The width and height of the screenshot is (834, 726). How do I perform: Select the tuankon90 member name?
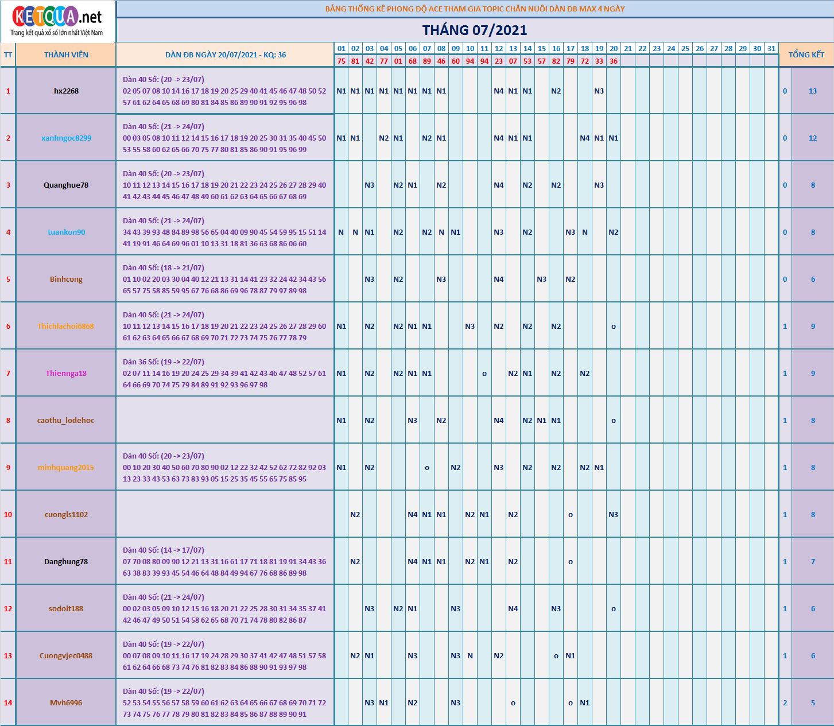(x=66, y=232)
